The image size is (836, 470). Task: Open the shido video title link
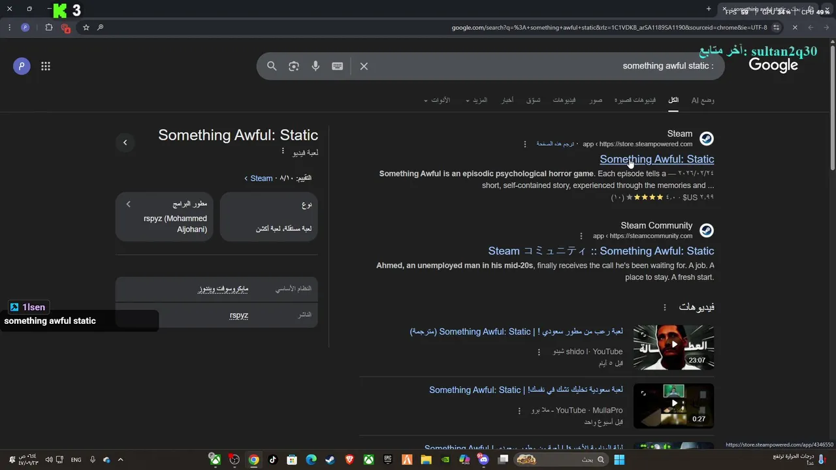click(x=516, y=332)
